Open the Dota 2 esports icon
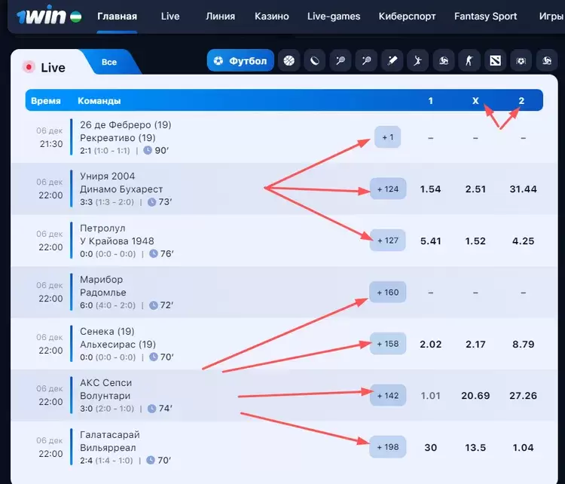565x484 pixels. click(x=493, y=61)
